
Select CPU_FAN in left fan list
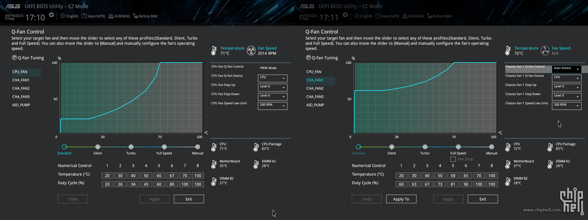[26, 72]
